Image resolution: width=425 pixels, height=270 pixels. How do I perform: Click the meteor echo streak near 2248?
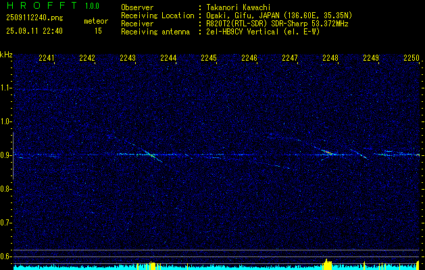328,153
